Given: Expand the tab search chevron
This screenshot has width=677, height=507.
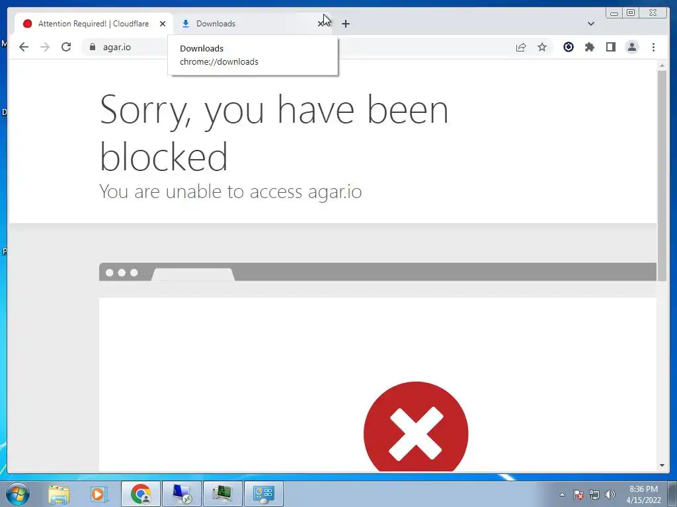Looking at the screenshot, I should tap(591, 24).
